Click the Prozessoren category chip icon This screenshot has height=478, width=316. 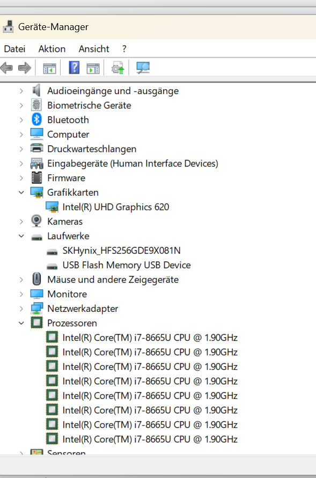click(36, 323)
